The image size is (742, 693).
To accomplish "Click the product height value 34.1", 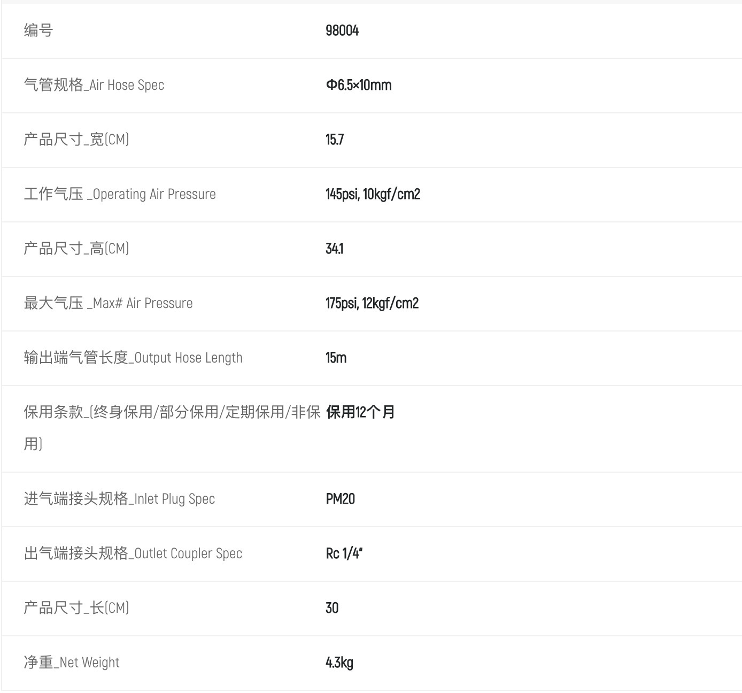I will click(335, 249).
